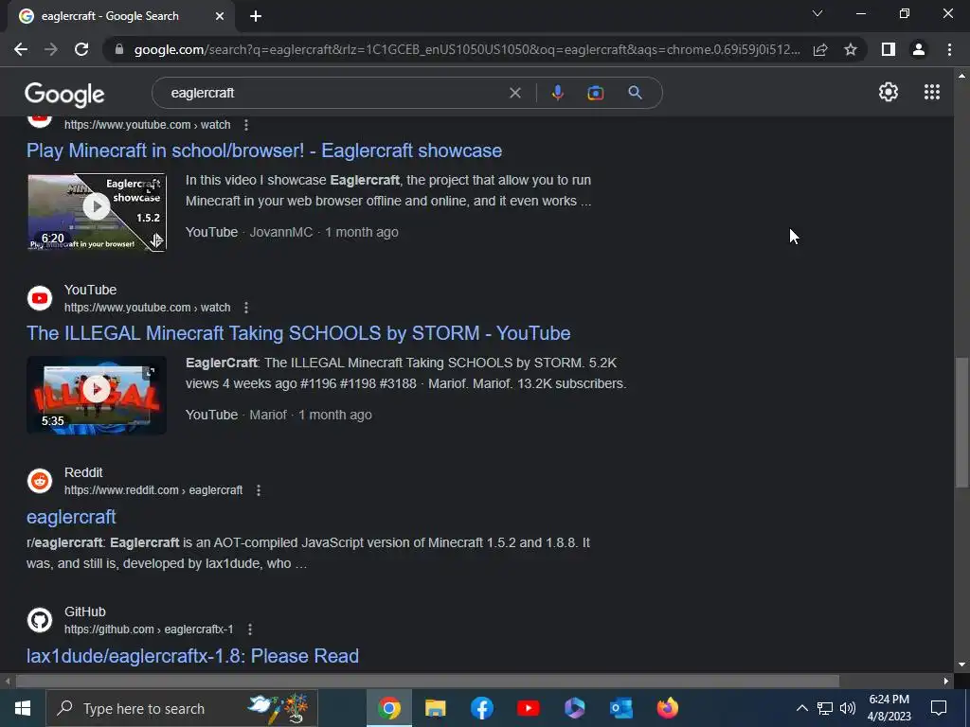Click the address bar URL

(x=466, y=49)
